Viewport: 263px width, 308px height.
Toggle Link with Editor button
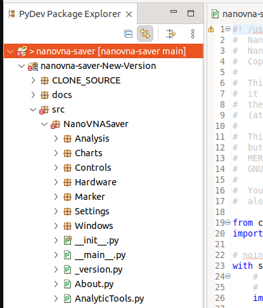pos(145,34)
